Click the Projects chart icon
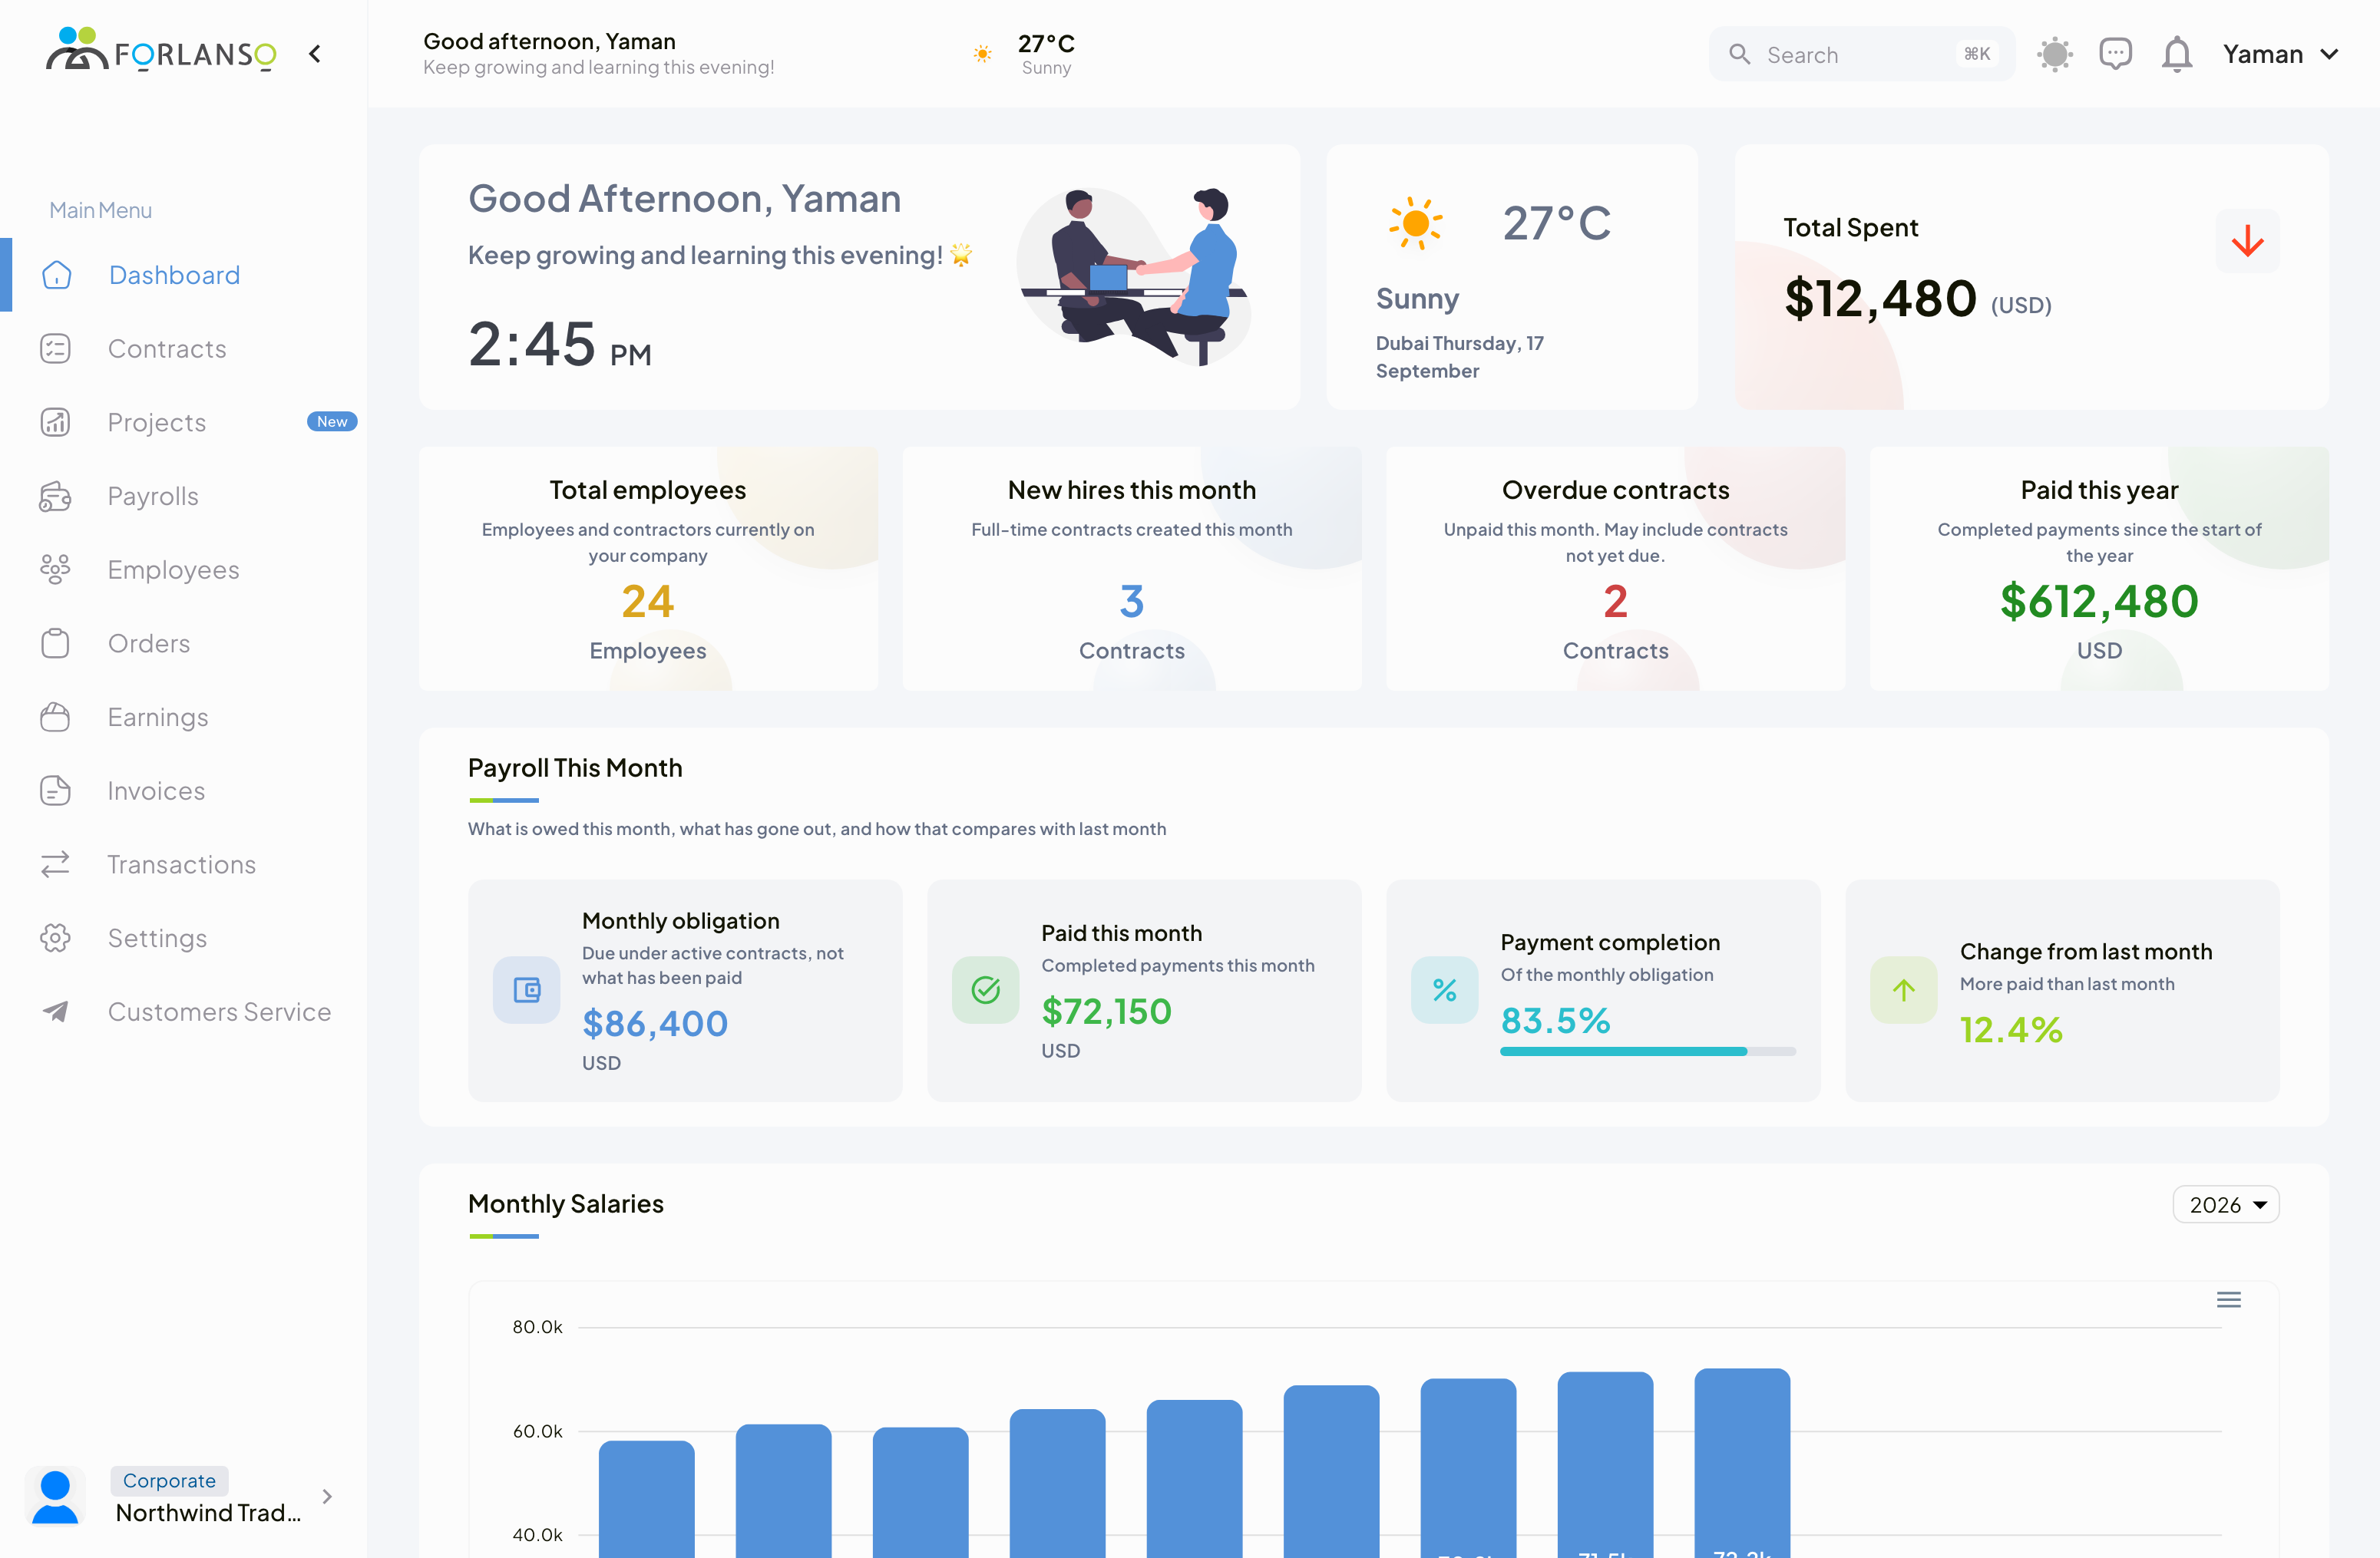The height and width of the screenshot is (1558, 2380). [55, 421]
